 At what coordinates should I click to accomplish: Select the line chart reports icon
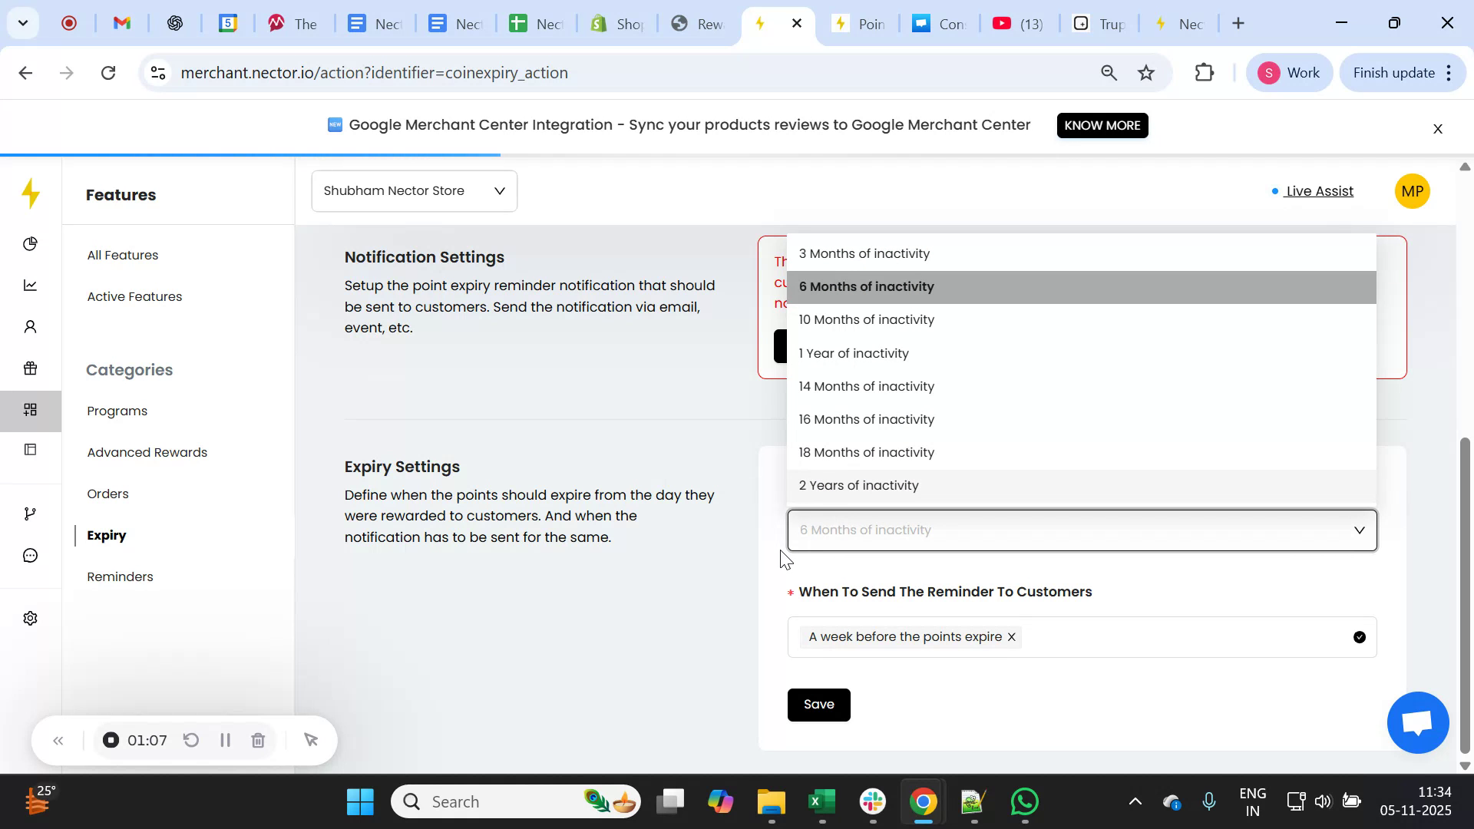pos(31,285)
